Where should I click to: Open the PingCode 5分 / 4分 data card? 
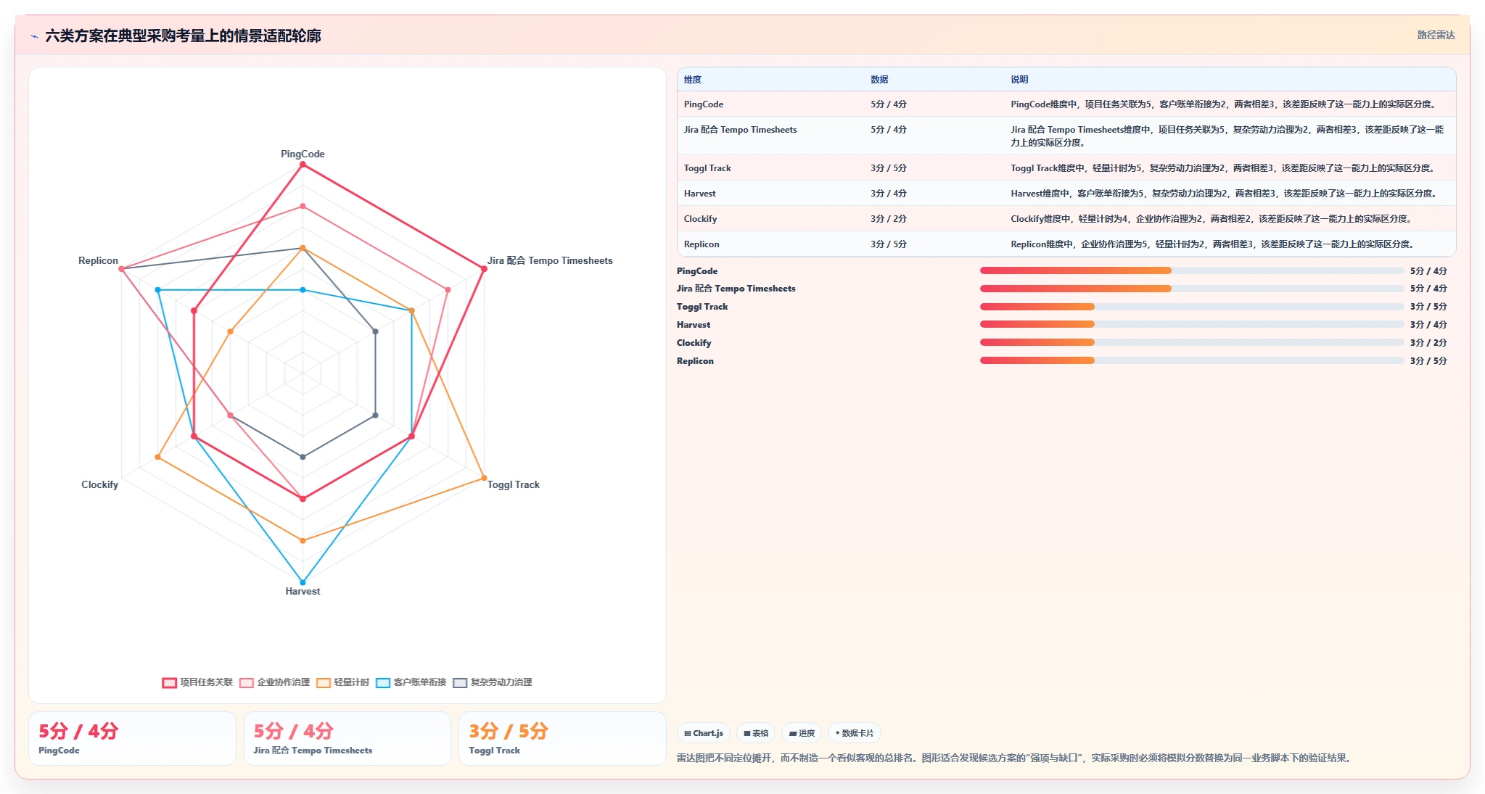(x=132, y=738)
